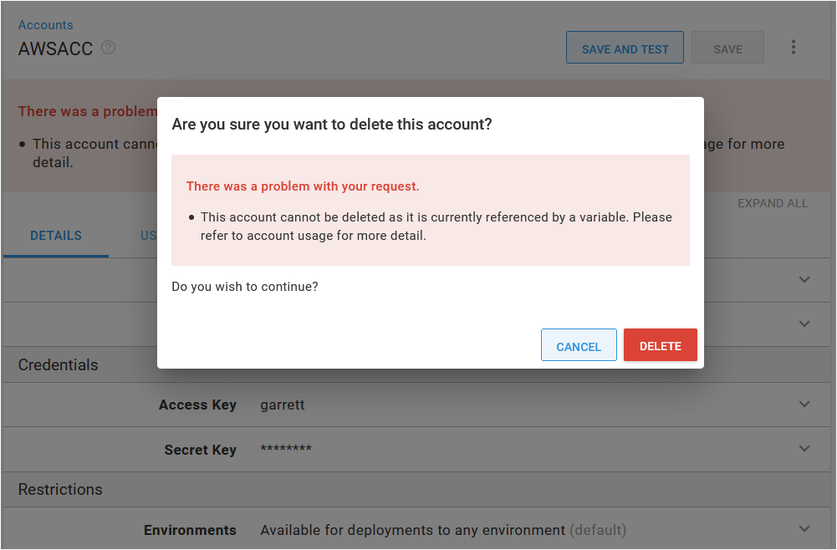Open help for the AWSACC account
Image resolution: width=837 pixels, height=550 pixels.
point(108,48)
